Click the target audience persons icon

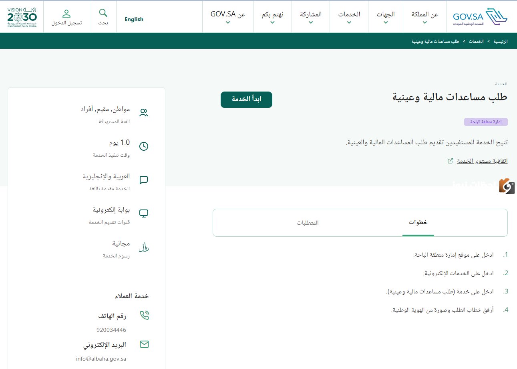point(143,112)
